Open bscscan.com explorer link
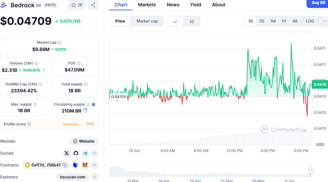 click(x=73, y=177)
